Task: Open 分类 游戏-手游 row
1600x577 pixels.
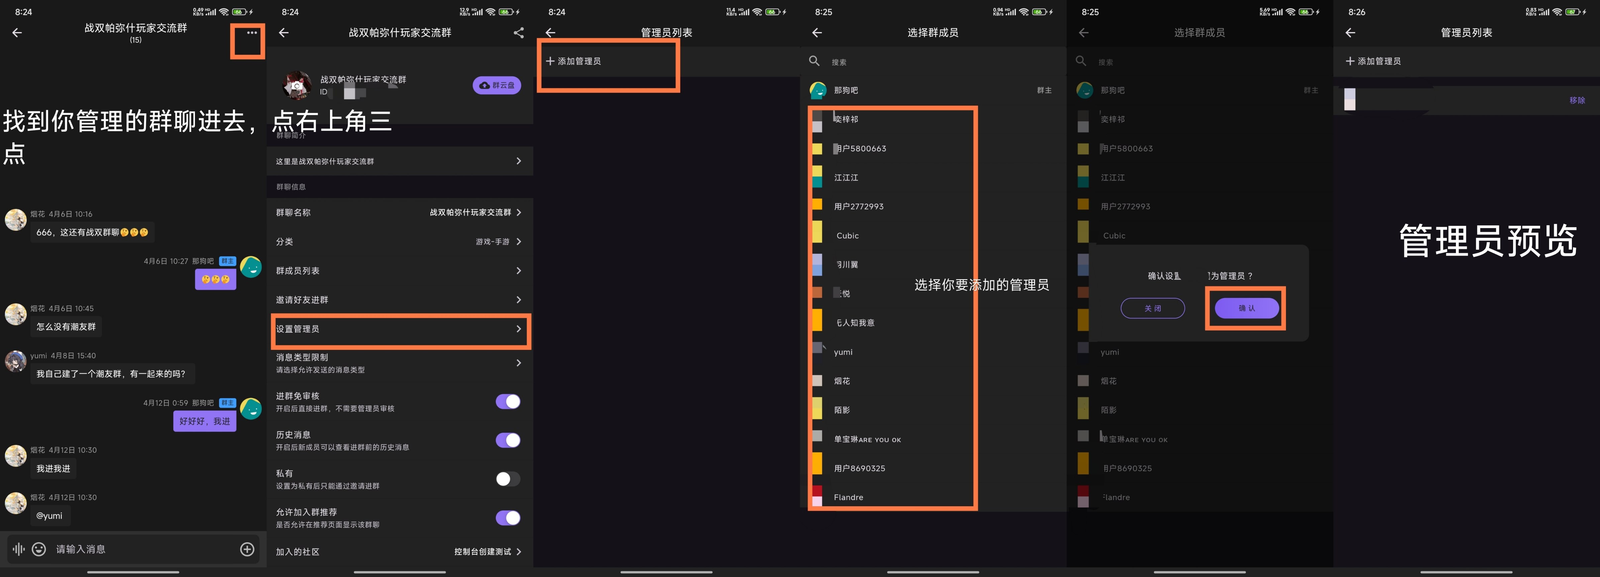Action: pos(400,241)
